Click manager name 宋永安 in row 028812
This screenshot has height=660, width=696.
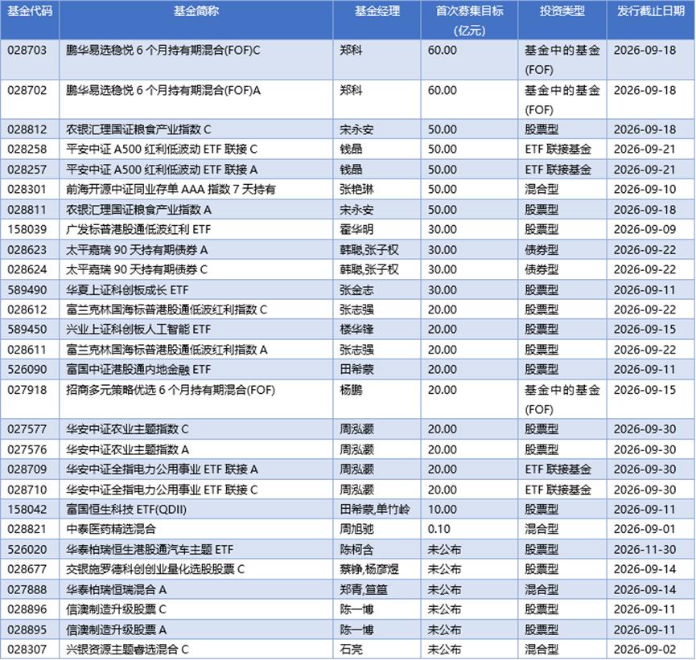pos(357,129)
